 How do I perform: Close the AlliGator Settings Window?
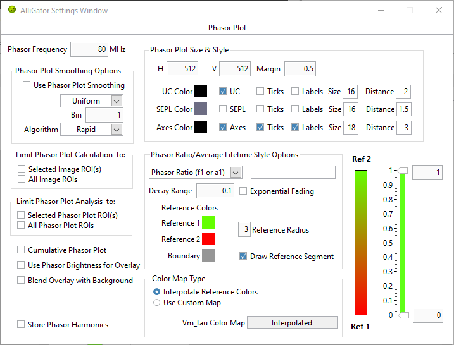(439, 10)
